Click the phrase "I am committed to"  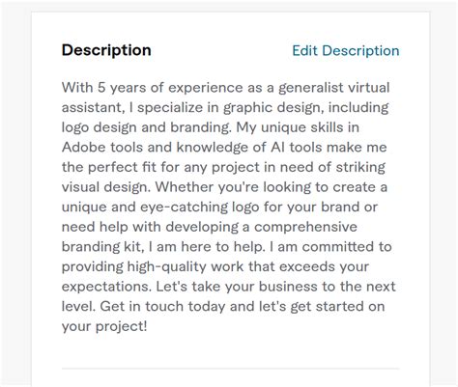coord(330,247)
